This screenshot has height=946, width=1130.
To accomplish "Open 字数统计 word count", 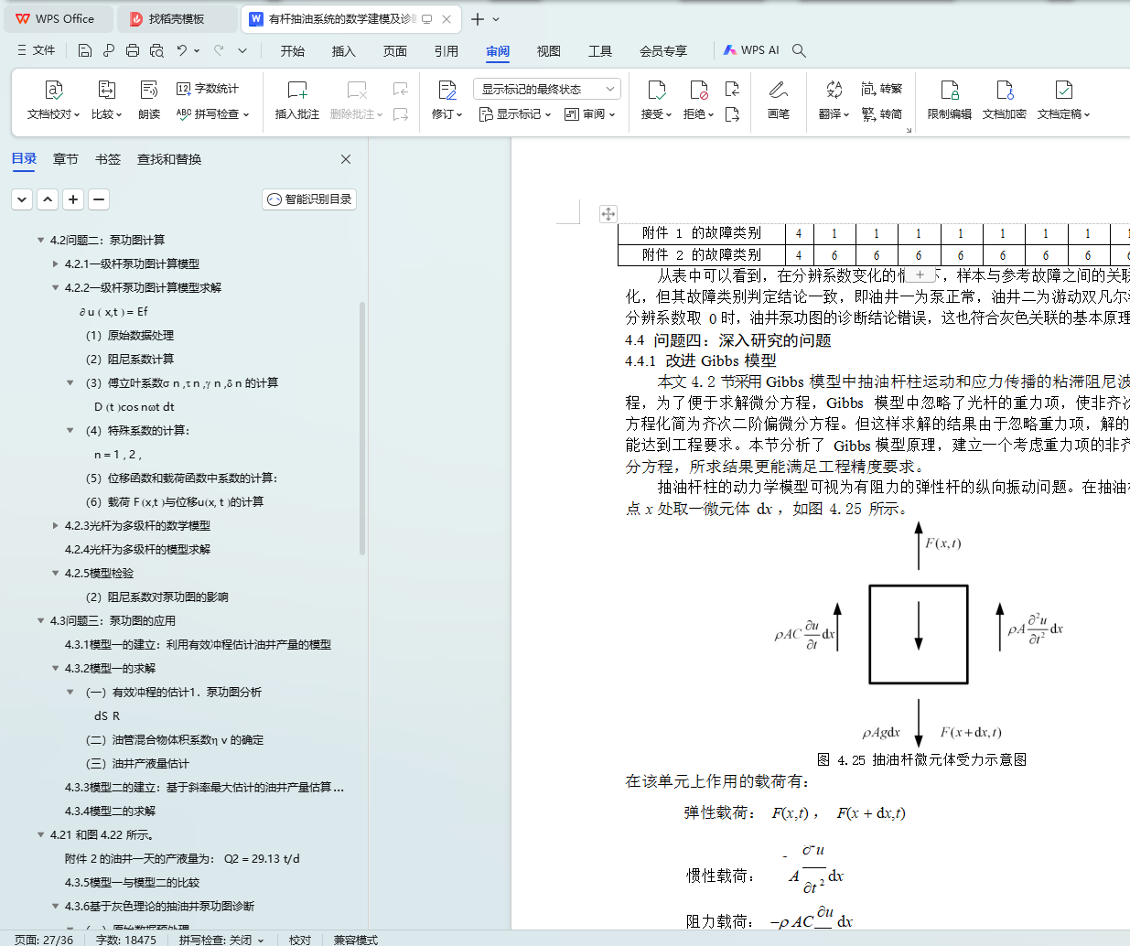I will click(x=208, y=89).
